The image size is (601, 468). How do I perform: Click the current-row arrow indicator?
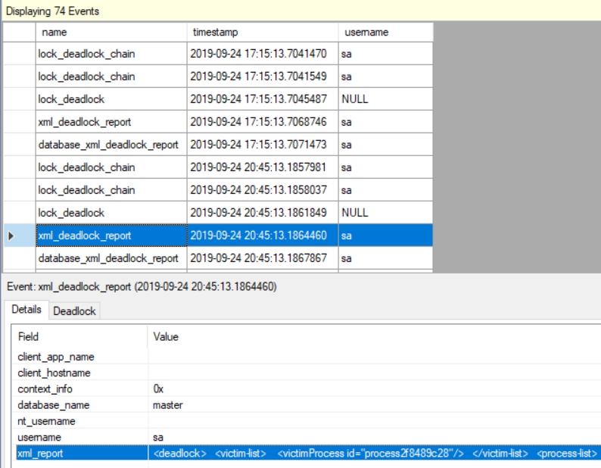(x=10, y=236)
